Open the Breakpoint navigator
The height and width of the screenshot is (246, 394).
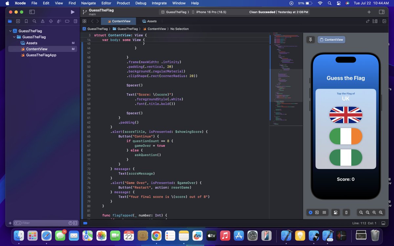tap(67, 21)
